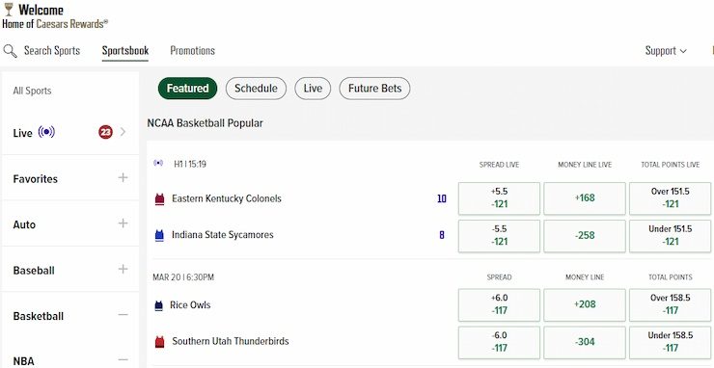Bet Eastern Kentucky money line +168
Image resolution: width=714 pixels, height=368 pixels.
point(585,198)
